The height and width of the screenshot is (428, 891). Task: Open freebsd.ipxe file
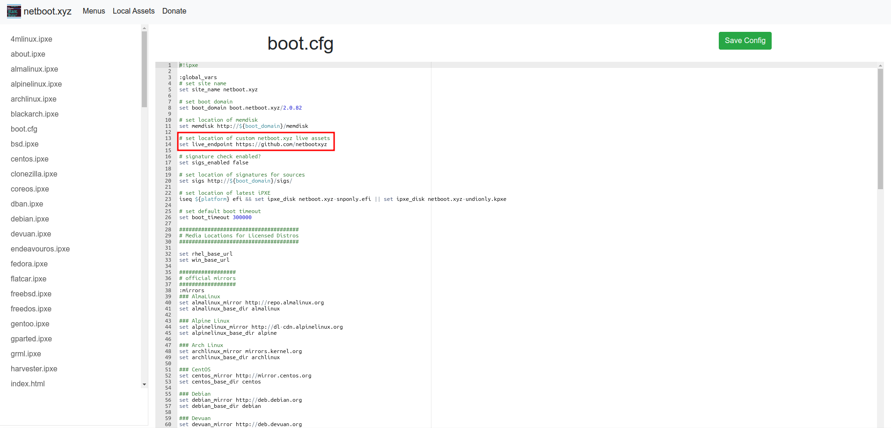coord(31,294)
